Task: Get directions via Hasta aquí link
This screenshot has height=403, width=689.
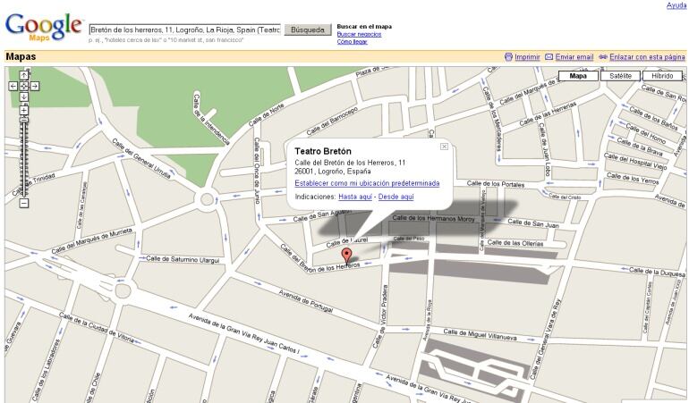Action: click(x=355, y=196)
